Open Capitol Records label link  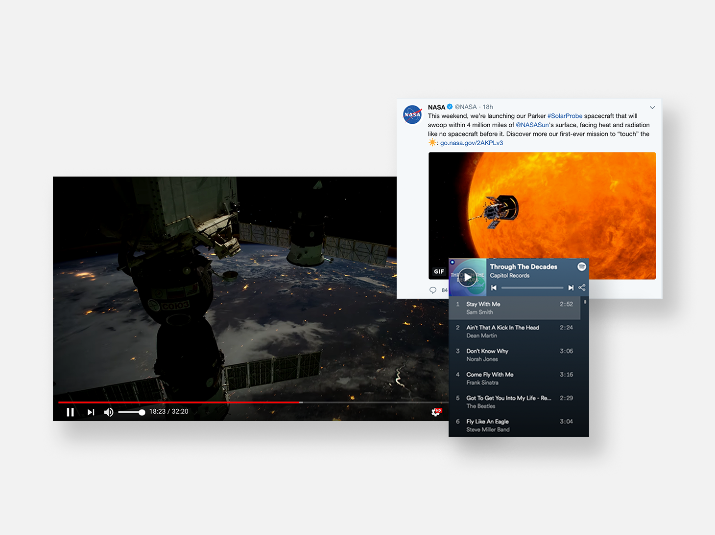(509, 275)
